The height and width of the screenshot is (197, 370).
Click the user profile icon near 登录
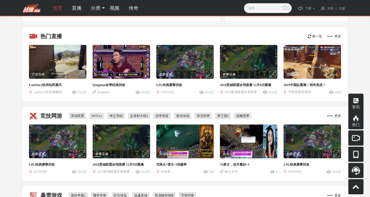pos(323,8)
